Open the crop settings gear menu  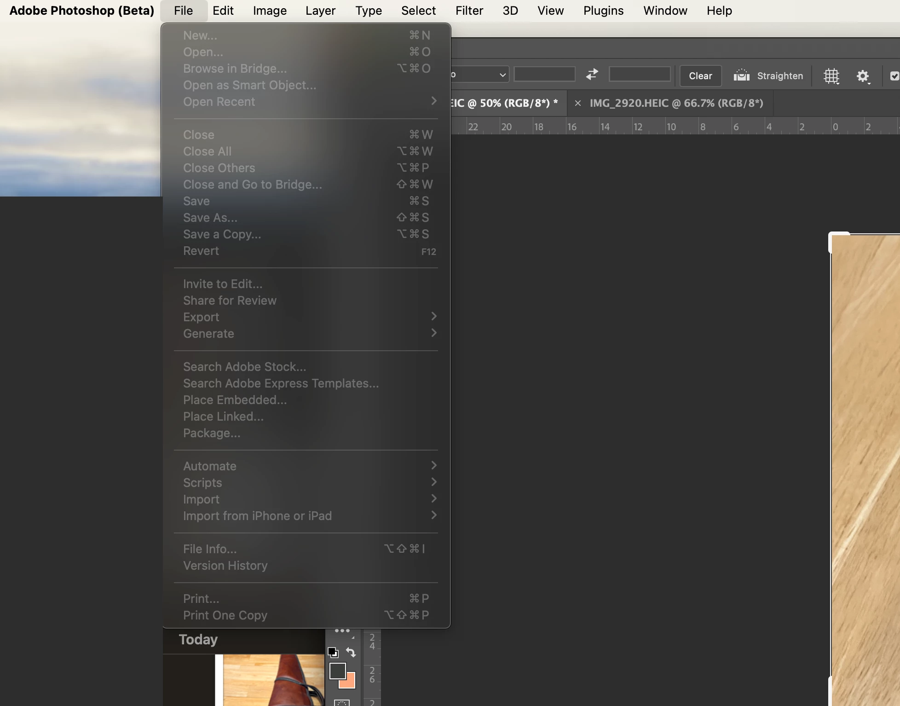(863, 76)
